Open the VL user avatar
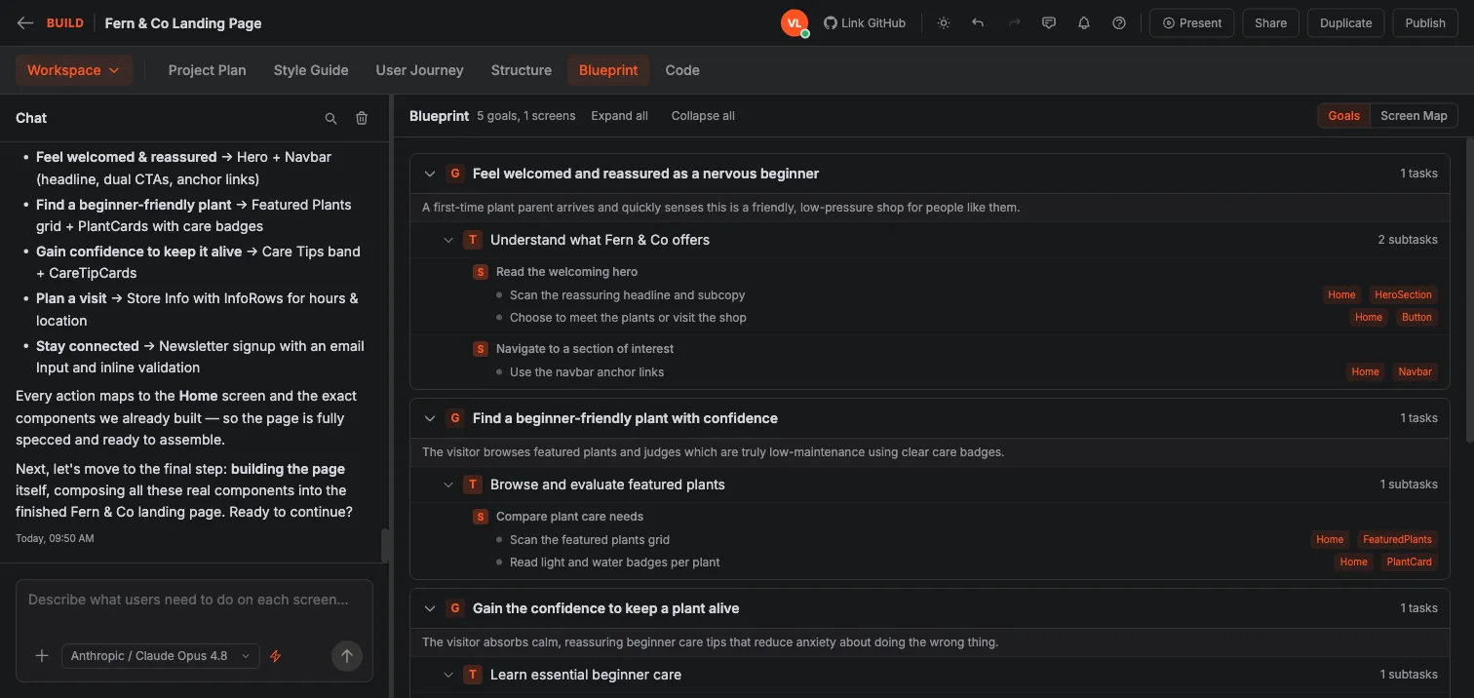 tap(795, 23)
